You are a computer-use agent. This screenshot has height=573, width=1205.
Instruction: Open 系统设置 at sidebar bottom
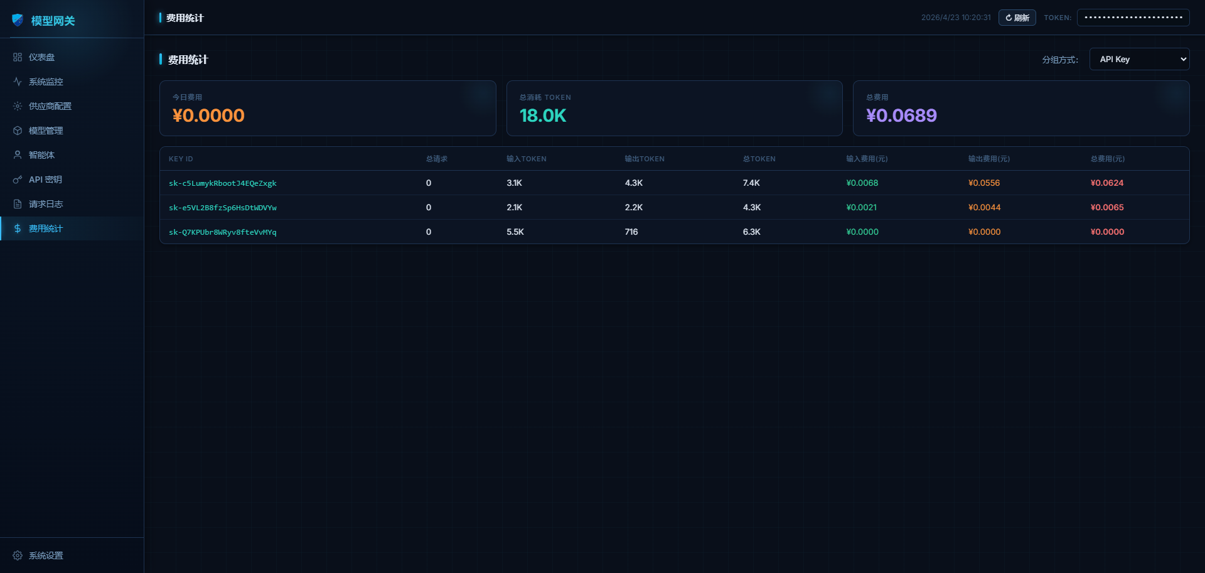coord(72,555)
